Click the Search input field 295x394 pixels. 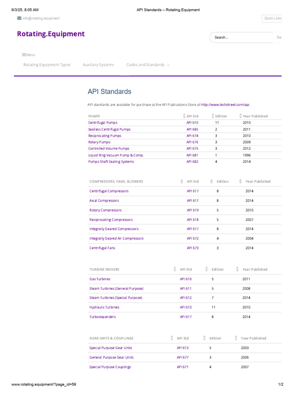(x=241, y=37)
